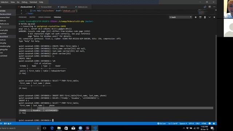Click the Visual Studio Code taskbar icon
233x131 pixels.
(95, 128)
